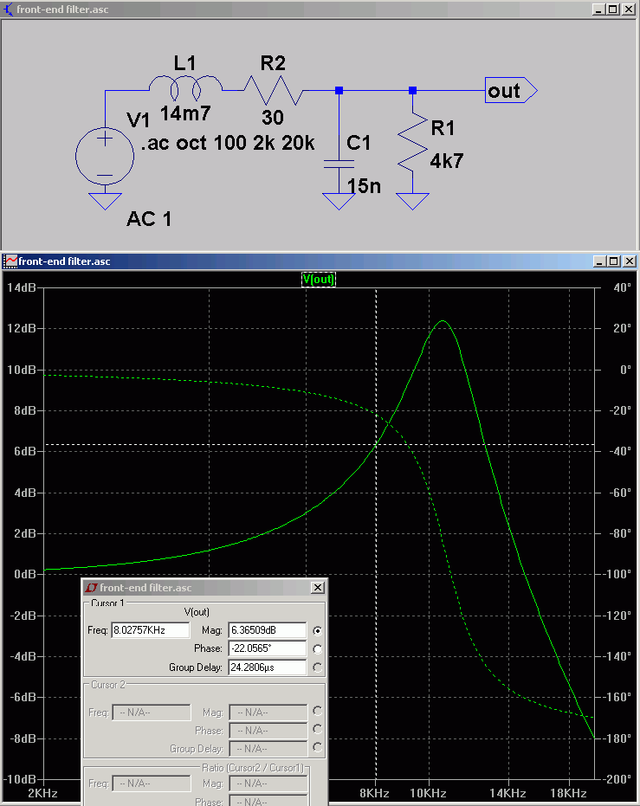Maximize the schematic window

[x=612, y=9]
